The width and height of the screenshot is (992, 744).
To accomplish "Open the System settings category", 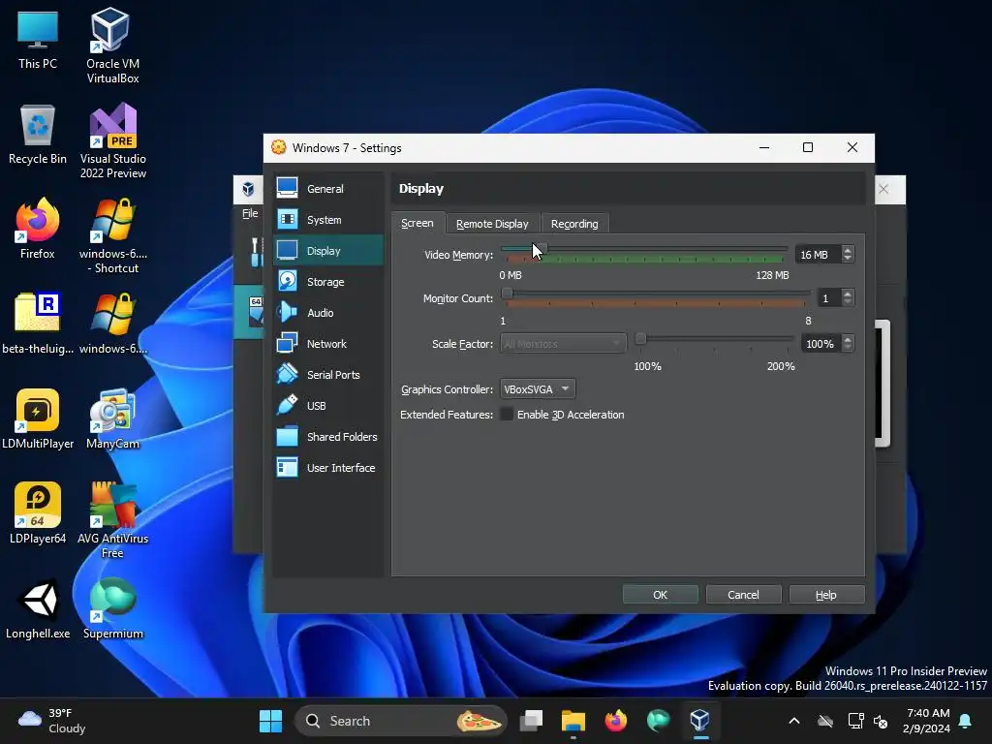I will [x=327, y=220].
